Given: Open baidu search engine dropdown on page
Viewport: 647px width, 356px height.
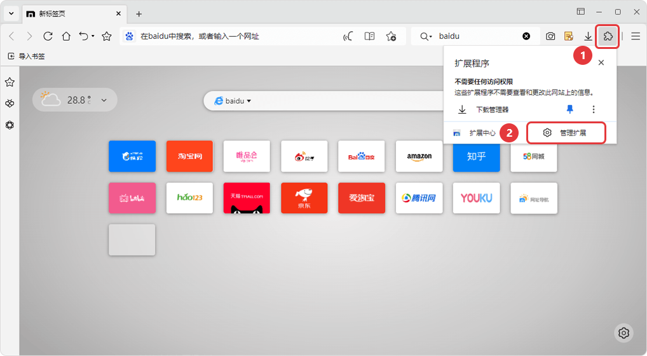Looking at the screenshot, I should [233, 101].
